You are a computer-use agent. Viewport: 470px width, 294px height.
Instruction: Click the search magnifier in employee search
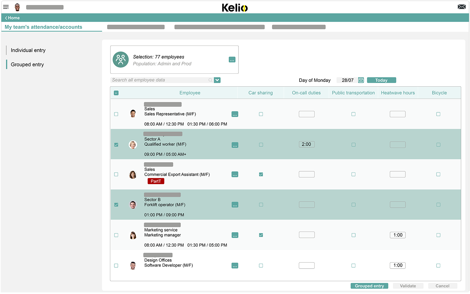[210, 80]
